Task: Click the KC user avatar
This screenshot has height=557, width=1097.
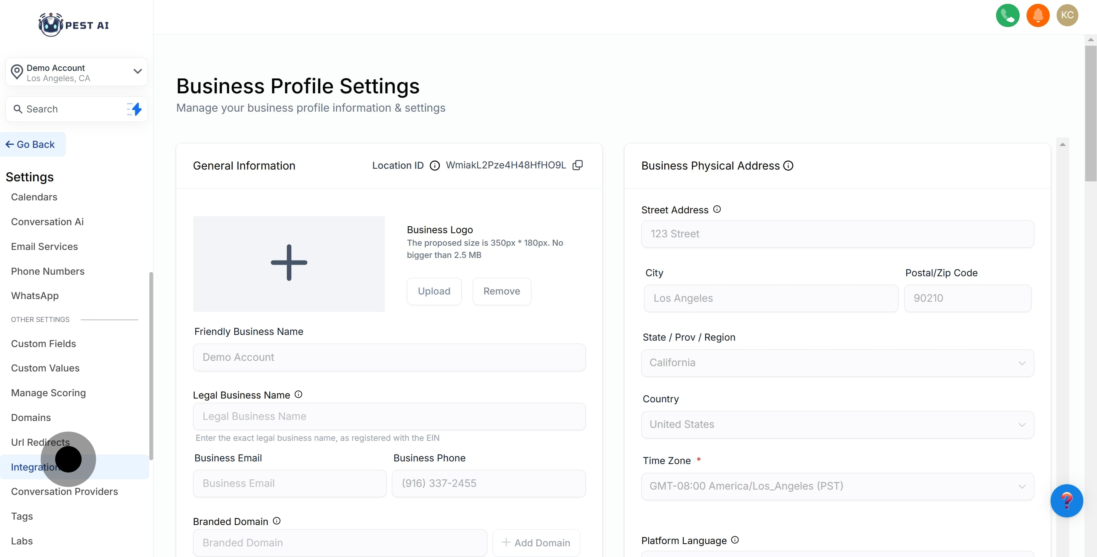Action: pyautogui.click(x=1067, y=15)
